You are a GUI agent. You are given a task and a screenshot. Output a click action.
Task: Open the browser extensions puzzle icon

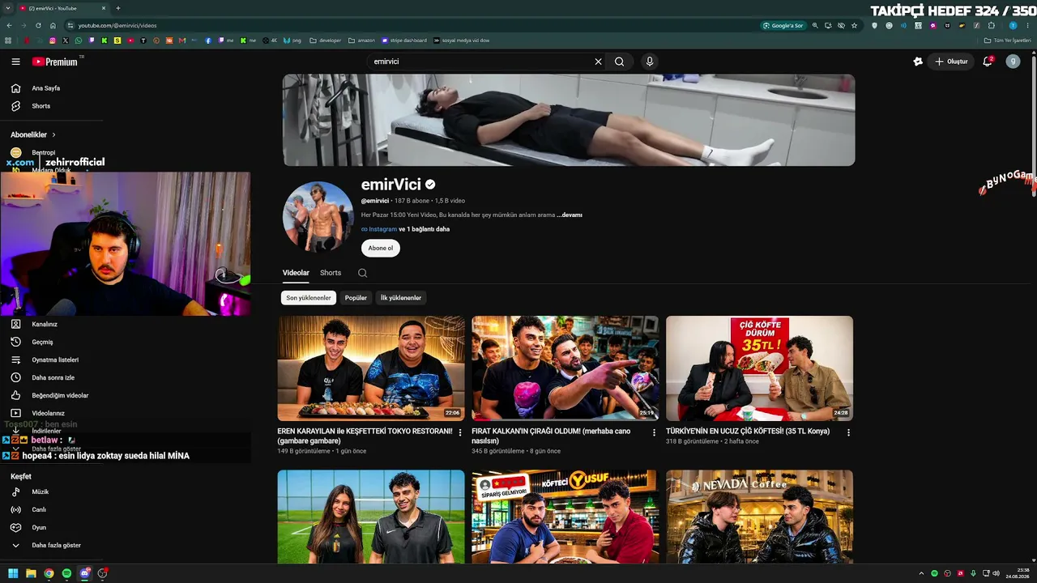tap(991, 25)
